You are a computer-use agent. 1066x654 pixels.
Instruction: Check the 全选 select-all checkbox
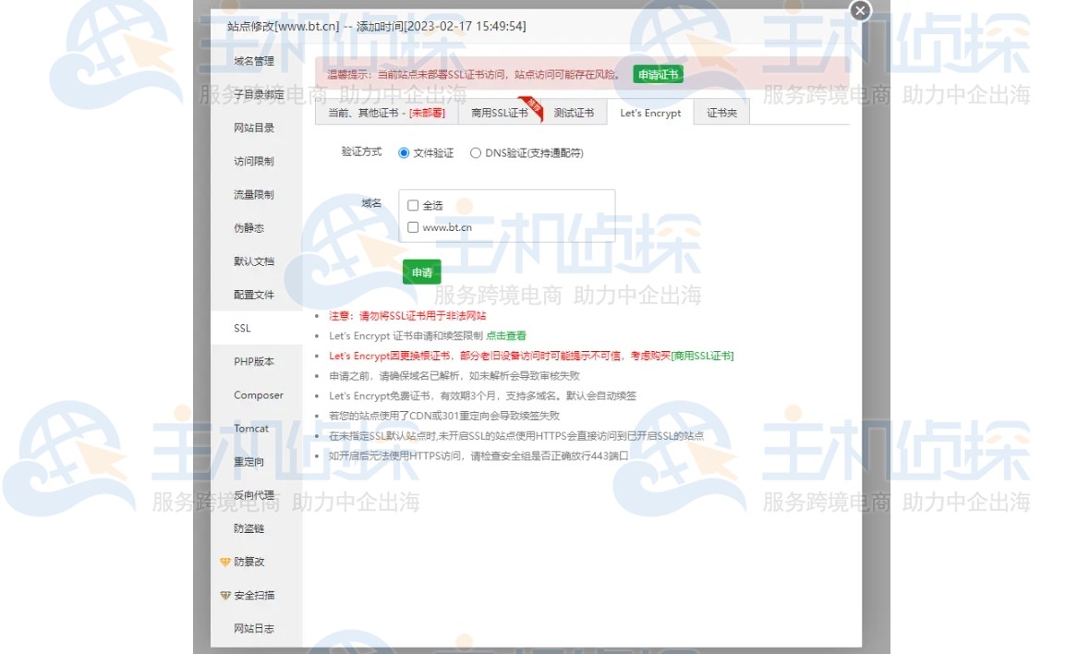[412, 205]
